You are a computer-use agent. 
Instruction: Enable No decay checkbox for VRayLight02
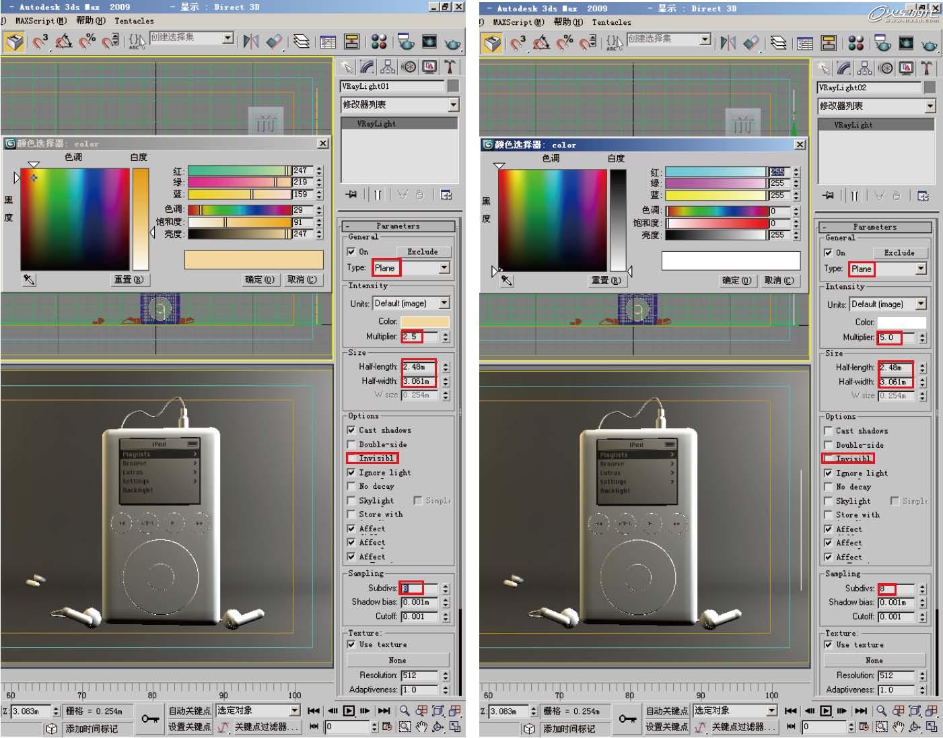829,486
